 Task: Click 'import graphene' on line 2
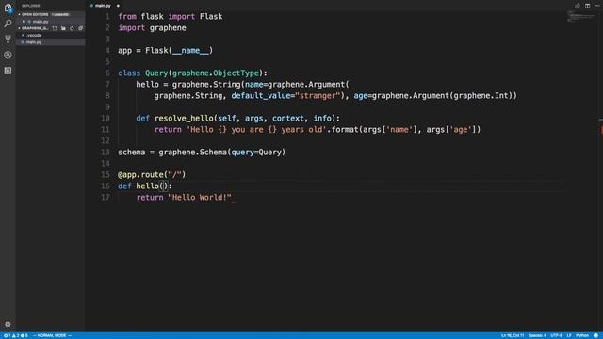point(153,28)
